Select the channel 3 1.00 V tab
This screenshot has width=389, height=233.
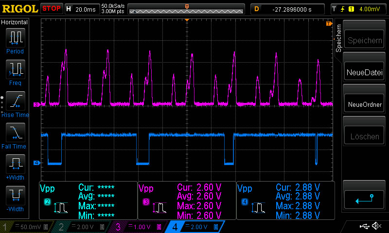[x=138, y=227]
